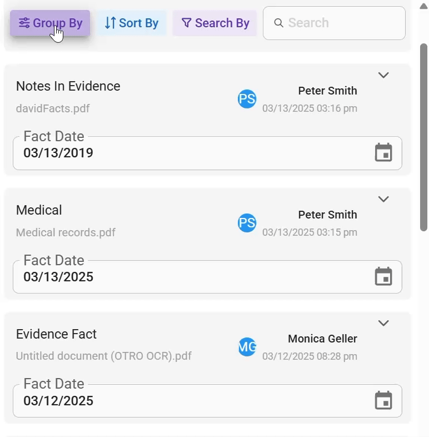Open Medical records.pdf file link
This screenshot has width=429, height=437.
[66, 232]
